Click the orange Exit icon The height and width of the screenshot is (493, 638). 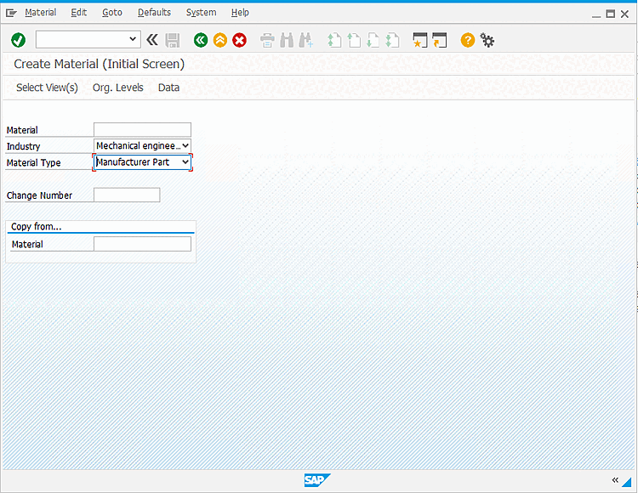click(220, 40)
